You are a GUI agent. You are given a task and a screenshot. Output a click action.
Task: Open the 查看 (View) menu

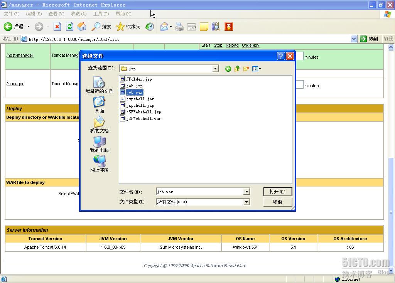[56, 14]
